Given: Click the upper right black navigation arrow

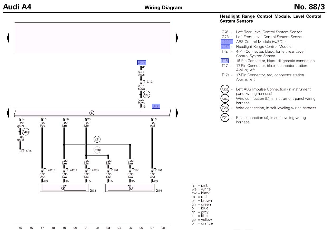Looking at the screenshot, I should pyautogui.click(x=177, y=38).
